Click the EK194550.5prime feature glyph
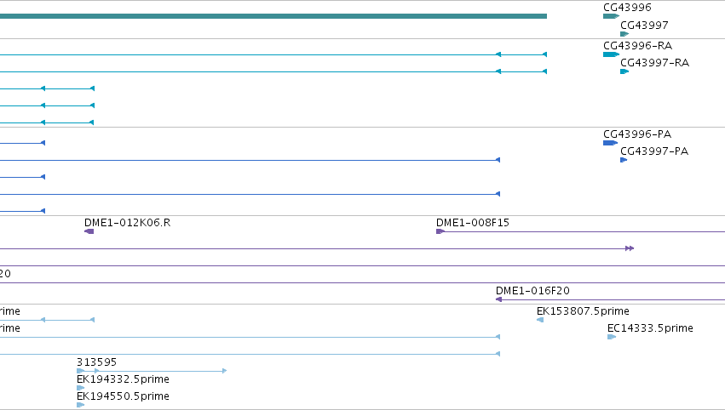Screen dimensions: 725x410 pos(80,405)
